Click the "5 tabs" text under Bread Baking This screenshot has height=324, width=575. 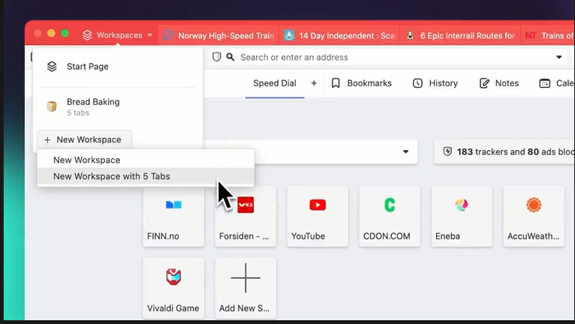(x=78, y=113)
